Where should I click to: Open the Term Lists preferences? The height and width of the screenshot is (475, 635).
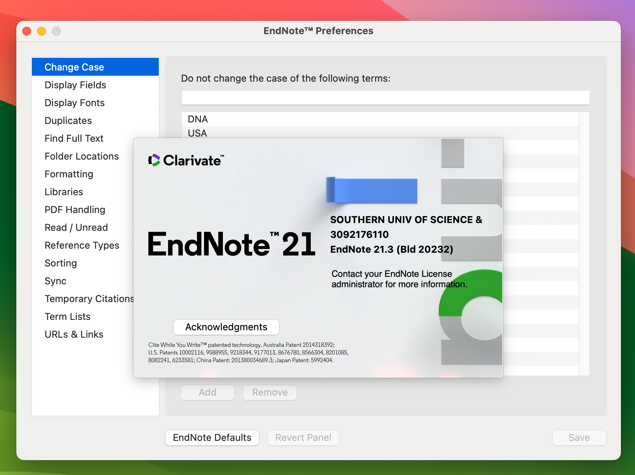(68, 316)
